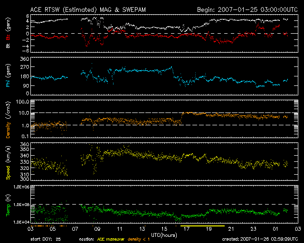Click the "23" hour label on the time axis
This screenshot has width=304, height=243.
coord(253,229)
